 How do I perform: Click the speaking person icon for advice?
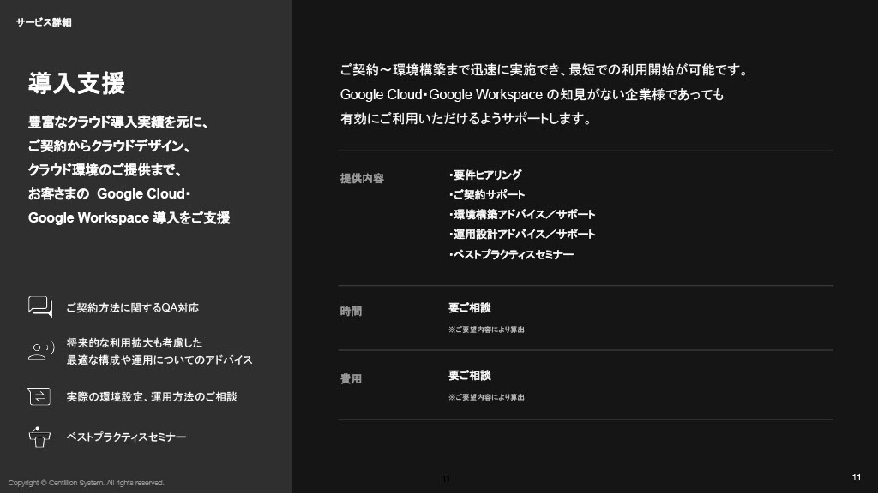[x=40, y=350]
